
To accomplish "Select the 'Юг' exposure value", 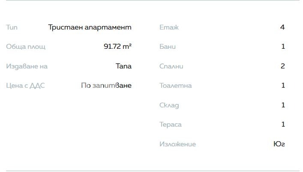I will pos(279,144).
